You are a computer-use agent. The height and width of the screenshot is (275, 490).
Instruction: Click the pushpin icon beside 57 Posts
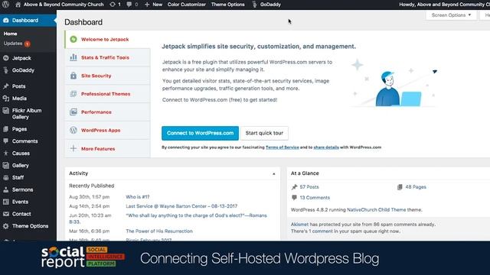pyautogui.click(x=294, y=187)
